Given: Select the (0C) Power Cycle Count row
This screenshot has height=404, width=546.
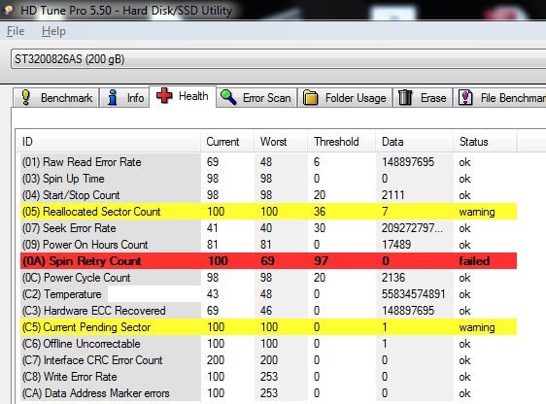Looking at the screenshot, I should click(268, 278).
